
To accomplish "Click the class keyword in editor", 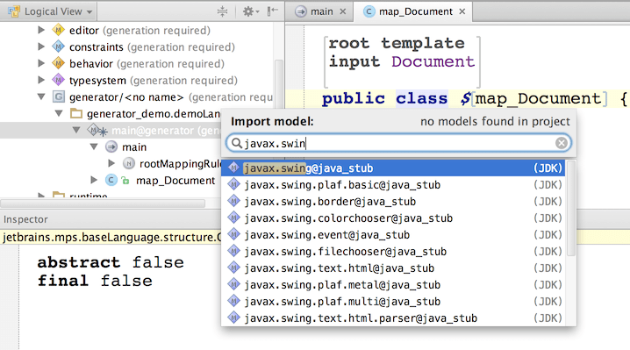I will pyautogui.click(x=421, y=98).
